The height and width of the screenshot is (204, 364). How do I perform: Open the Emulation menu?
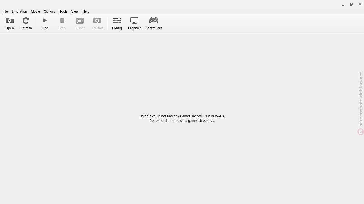point(19,11)
